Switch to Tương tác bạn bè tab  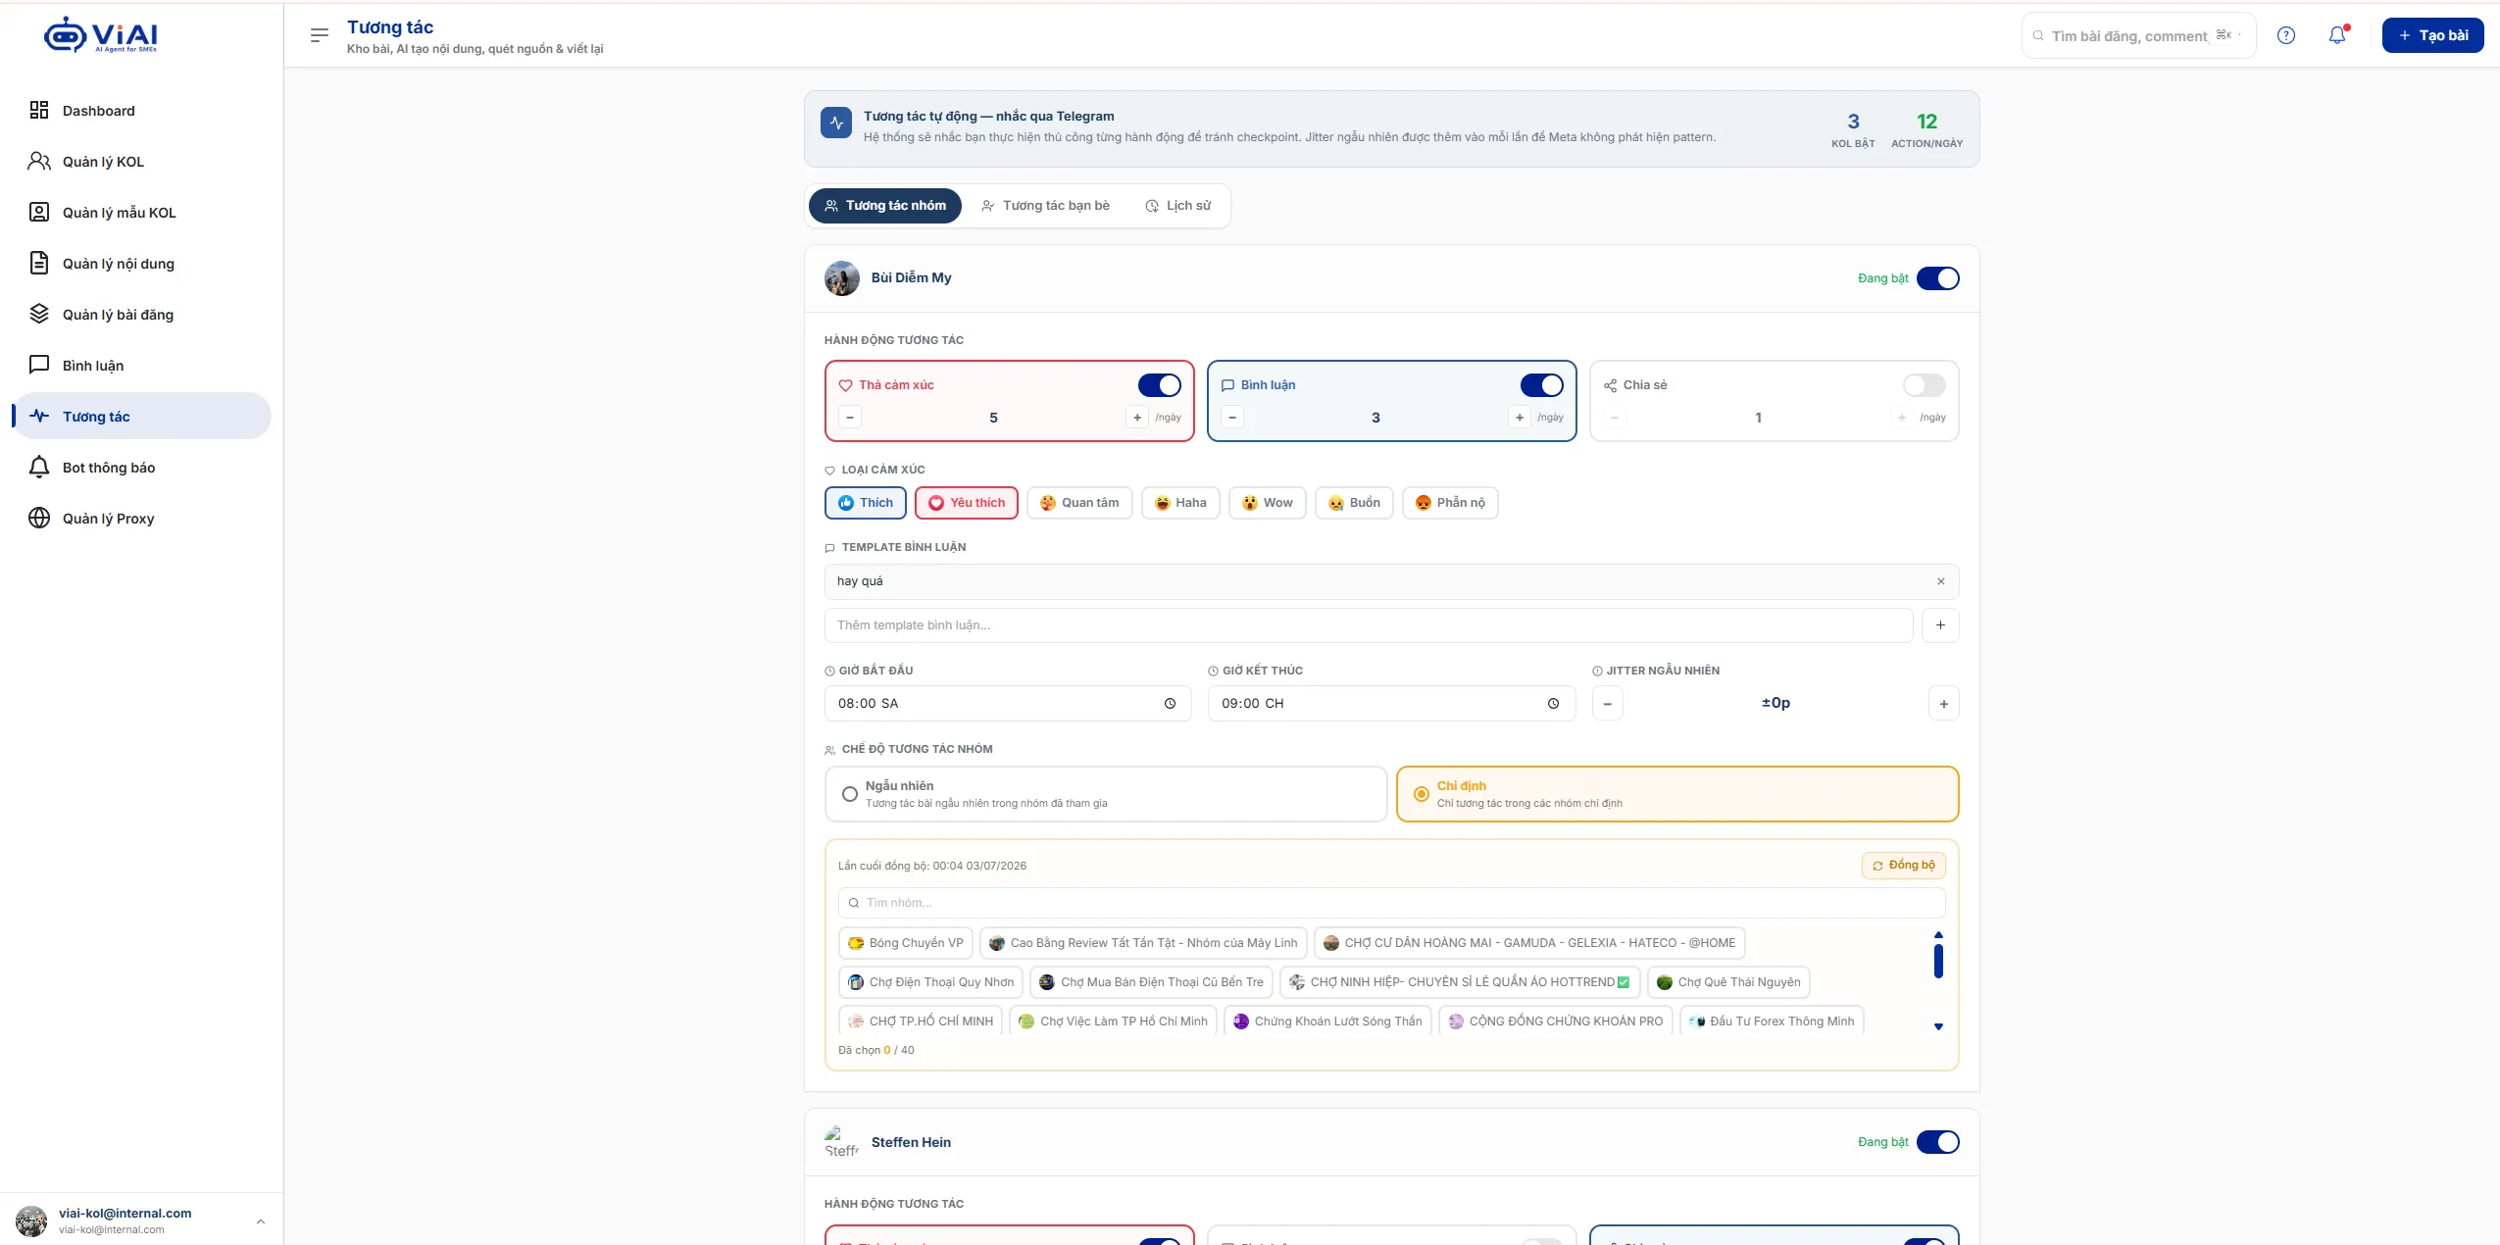coord(1045,206)
